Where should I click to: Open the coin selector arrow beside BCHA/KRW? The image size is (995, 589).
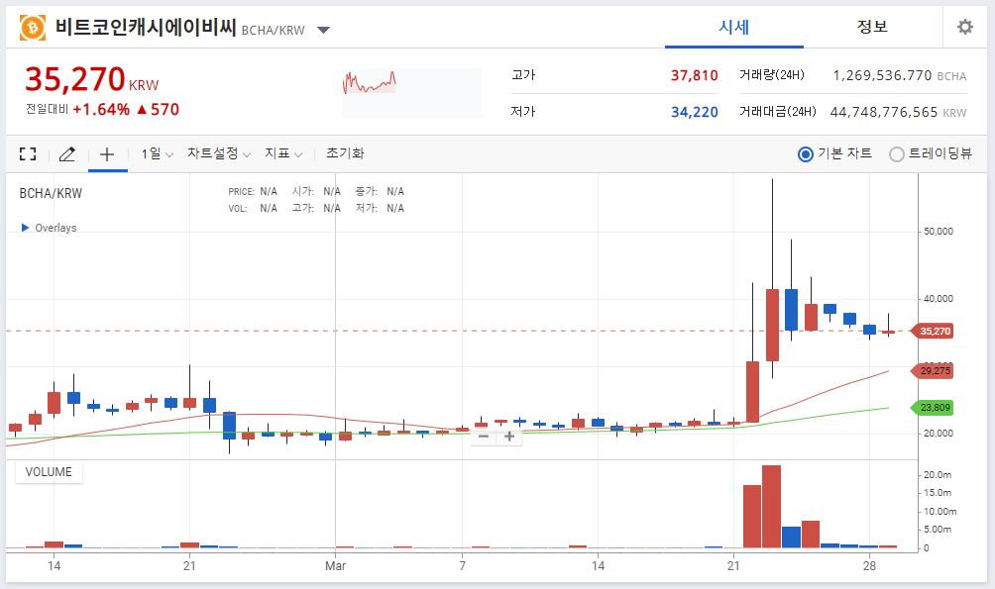[x=322, y=30]
